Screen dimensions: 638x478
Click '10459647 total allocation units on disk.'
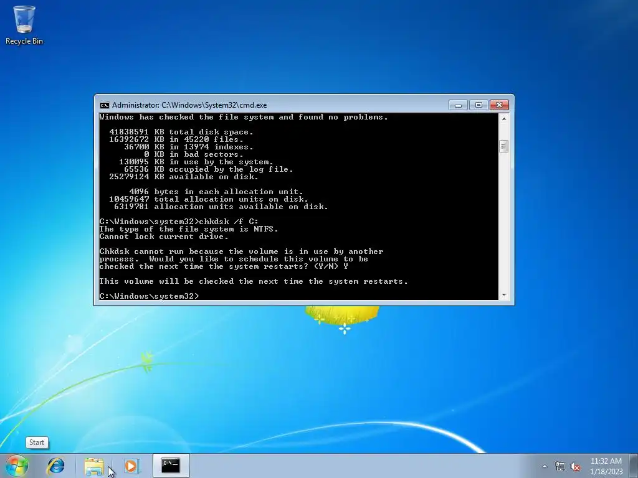point(209,199)
